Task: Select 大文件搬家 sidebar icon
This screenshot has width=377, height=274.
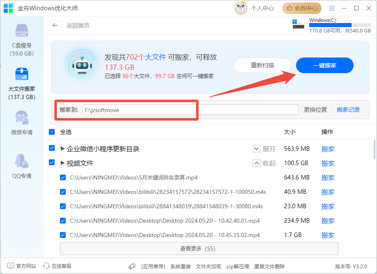Action: click(x=22, y=74)
